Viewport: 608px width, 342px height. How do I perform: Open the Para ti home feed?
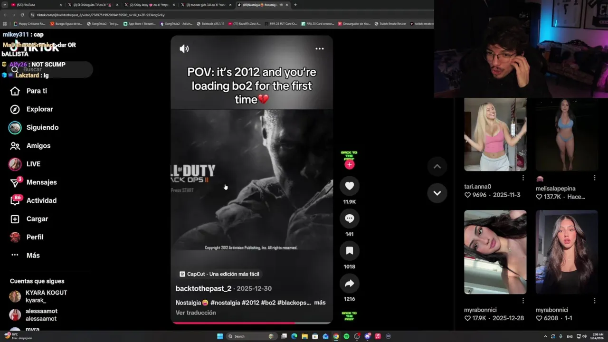[29, 91]
